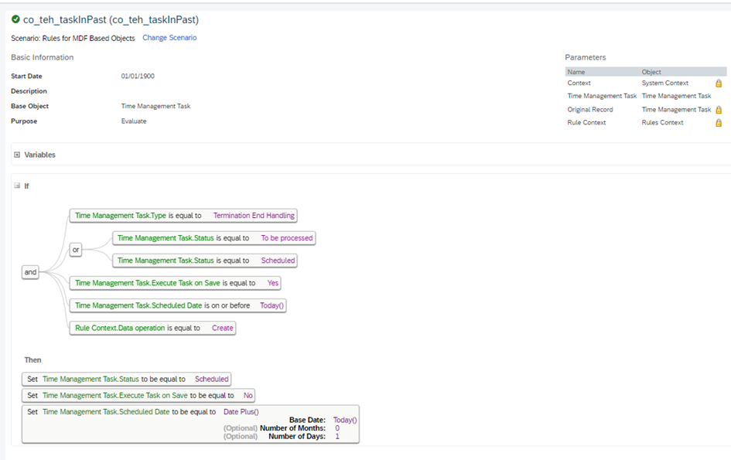Click the Purpose value Evaluate
This screenshot has width=731, height=460.
[x=134, y=121]
